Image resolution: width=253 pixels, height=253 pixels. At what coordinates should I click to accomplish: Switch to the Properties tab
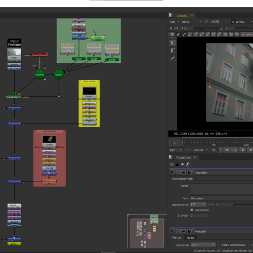[x=184, y=157]
